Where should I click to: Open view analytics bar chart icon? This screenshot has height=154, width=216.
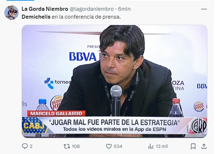click(x=151, y=146)
